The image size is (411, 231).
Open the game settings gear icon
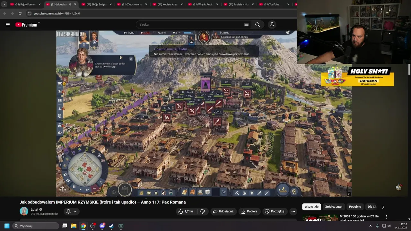click(288, 32)
